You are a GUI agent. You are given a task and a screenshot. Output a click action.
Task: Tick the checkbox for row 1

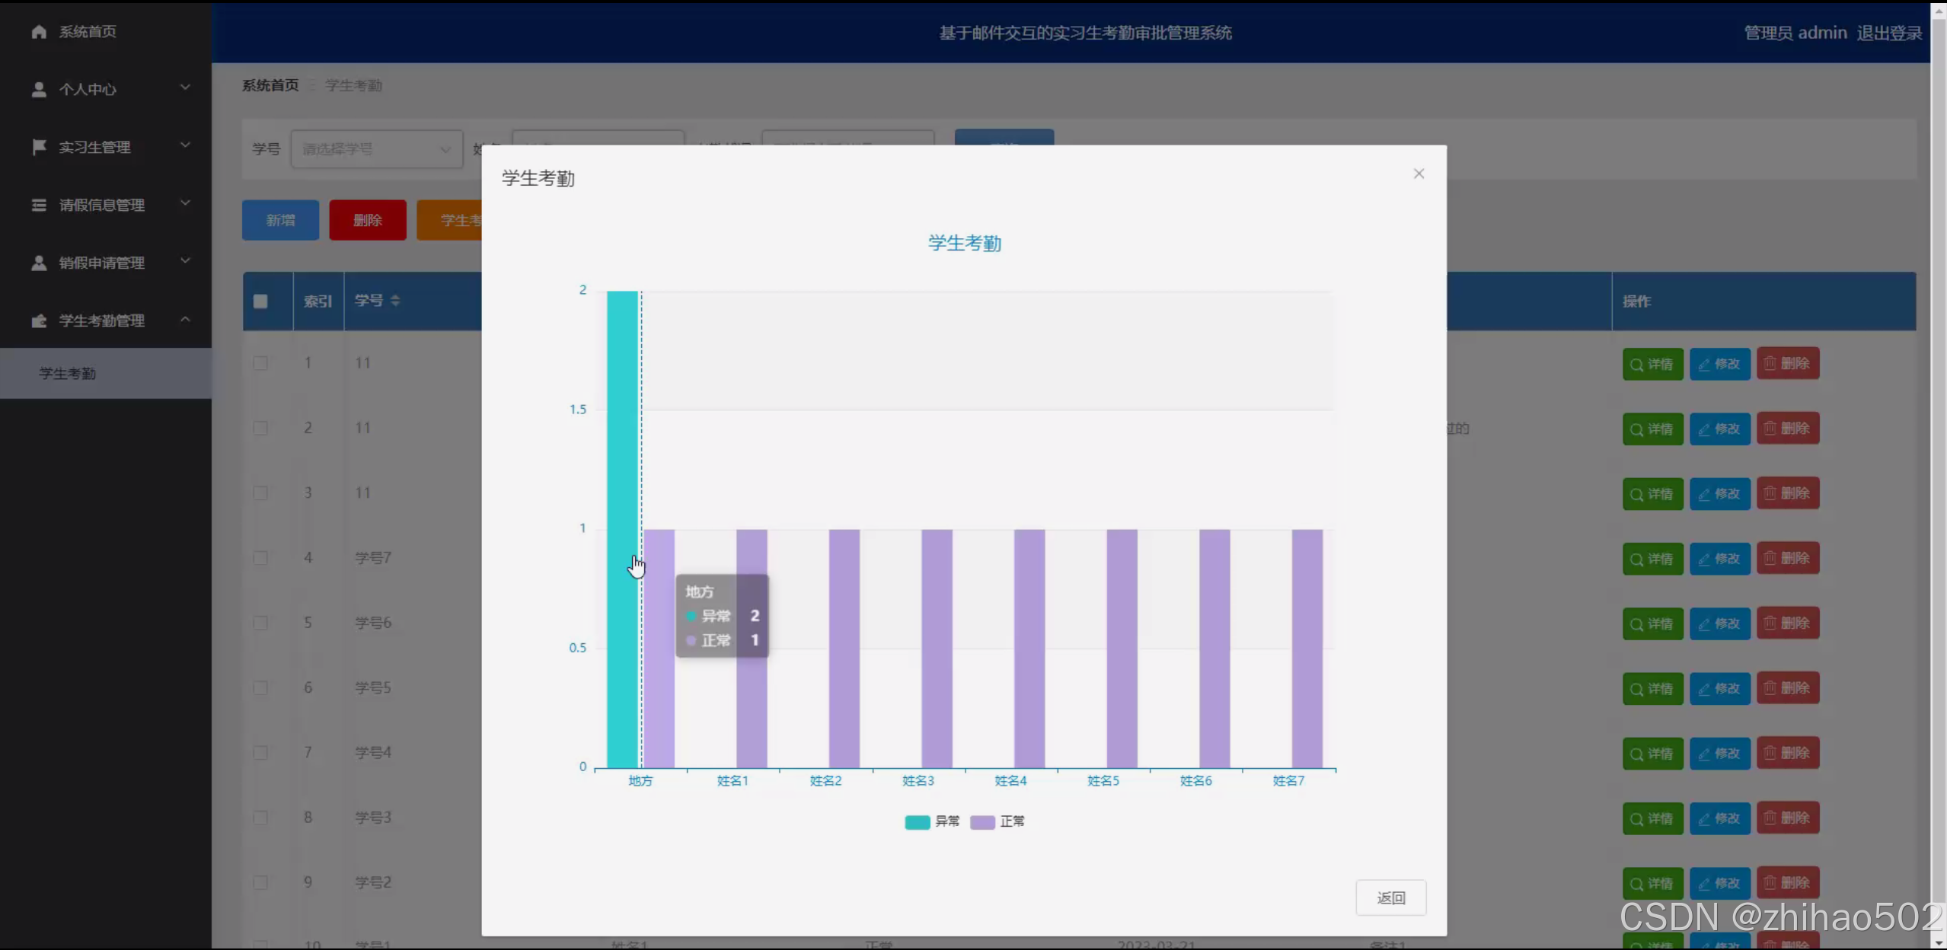[260, 363]
